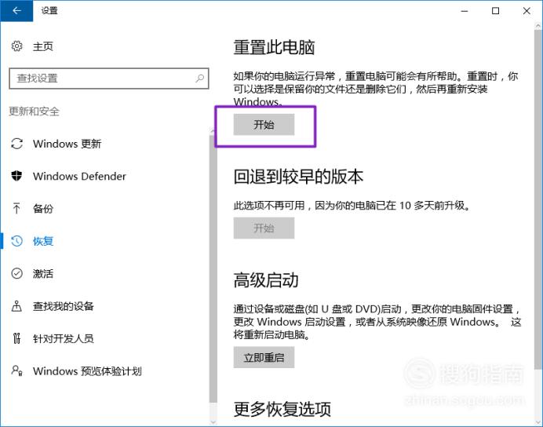Click the sidebar vertical scrollbar
543x427 pixels.
tap(213, 268)
